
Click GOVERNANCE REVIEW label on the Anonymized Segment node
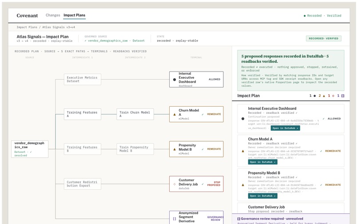click(x=215, y=219)
